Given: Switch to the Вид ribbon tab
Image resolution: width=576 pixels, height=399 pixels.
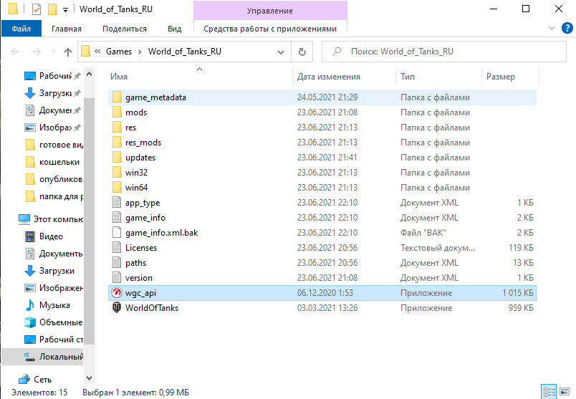Looking at the screenshot, I should click(175, 29).
